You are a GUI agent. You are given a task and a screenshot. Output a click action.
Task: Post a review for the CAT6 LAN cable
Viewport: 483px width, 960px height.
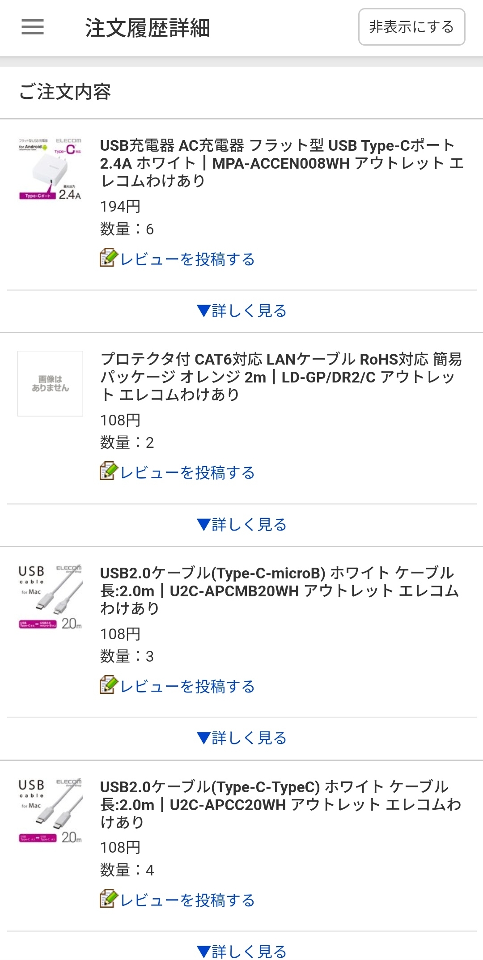click(187, 473)
